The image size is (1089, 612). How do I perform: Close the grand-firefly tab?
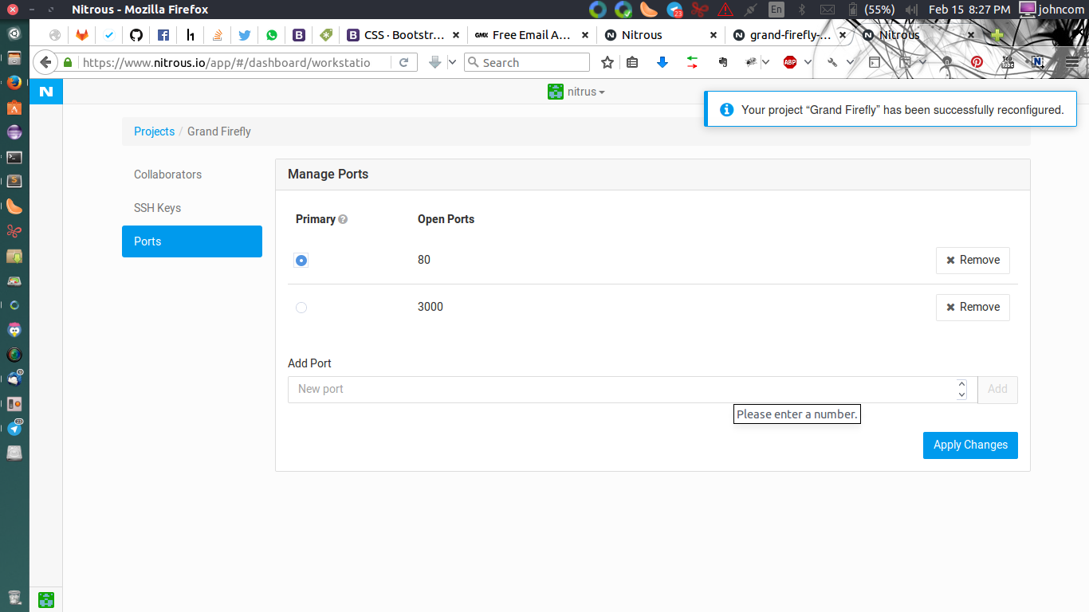pos(844,35)
